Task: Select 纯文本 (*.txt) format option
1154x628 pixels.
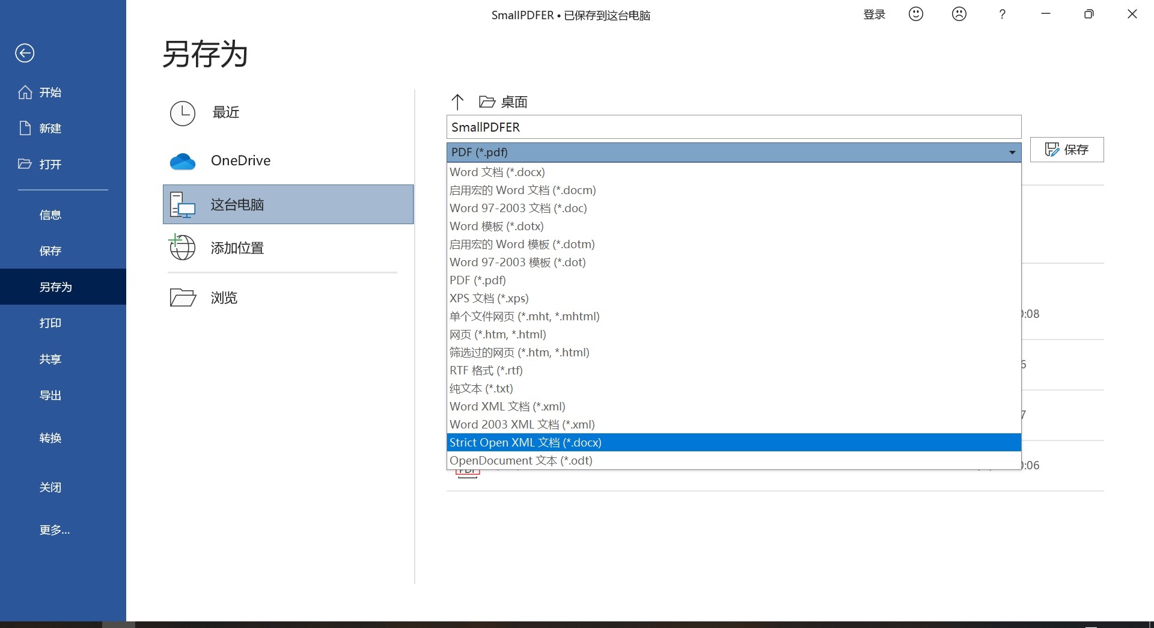Action: (481, 388)
